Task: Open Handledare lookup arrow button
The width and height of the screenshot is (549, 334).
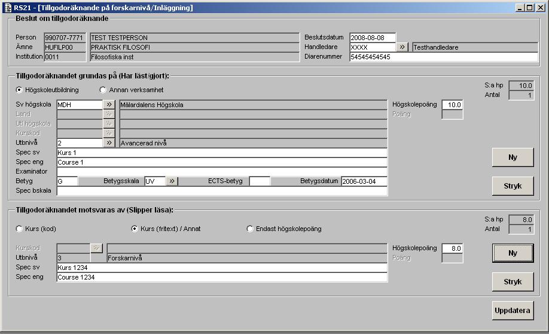Action: pos(402,47)
